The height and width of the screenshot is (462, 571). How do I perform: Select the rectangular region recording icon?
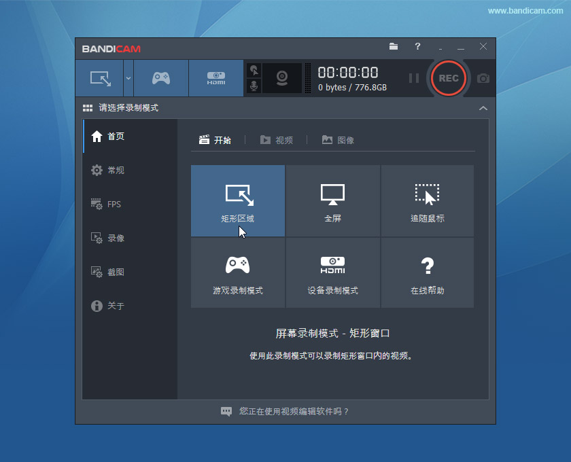[x=101, y=77]
